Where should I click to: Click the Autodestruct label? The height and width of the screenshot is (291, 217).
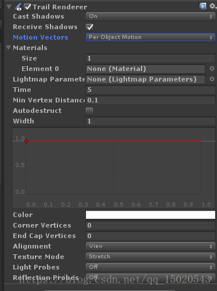pyautogui.click(x=37, y=111)
